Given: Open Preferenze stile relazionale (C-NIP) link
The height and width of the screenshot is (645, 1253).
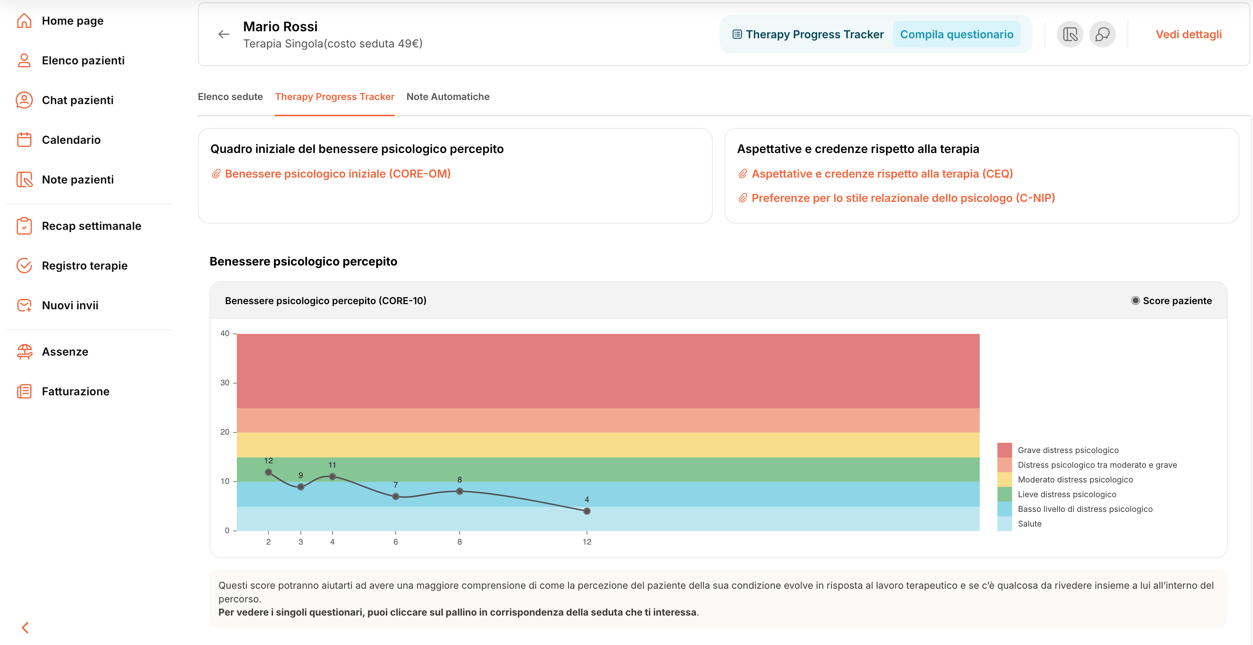Looking at the screenshot, I should [x=903, y=198].
